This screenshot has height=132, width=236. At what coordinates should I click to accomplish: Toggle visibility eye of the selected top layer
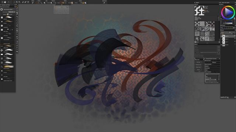[221, 36]
